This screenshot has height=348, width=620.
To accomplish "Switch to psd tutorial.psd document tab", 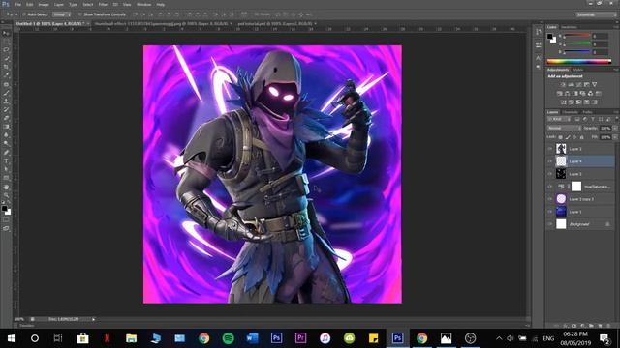I will click(275, 23).
